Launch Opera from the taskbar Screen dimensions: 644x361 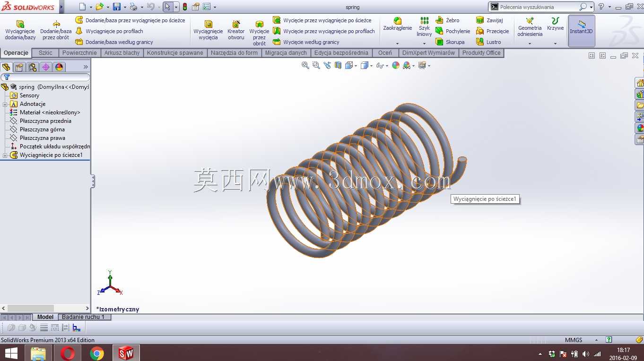[x=67, y=353]
